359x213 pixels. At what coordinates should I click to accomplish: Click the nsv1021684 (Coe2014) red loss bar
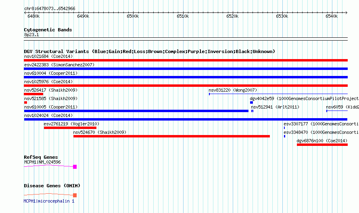click(x=186, y=60)
